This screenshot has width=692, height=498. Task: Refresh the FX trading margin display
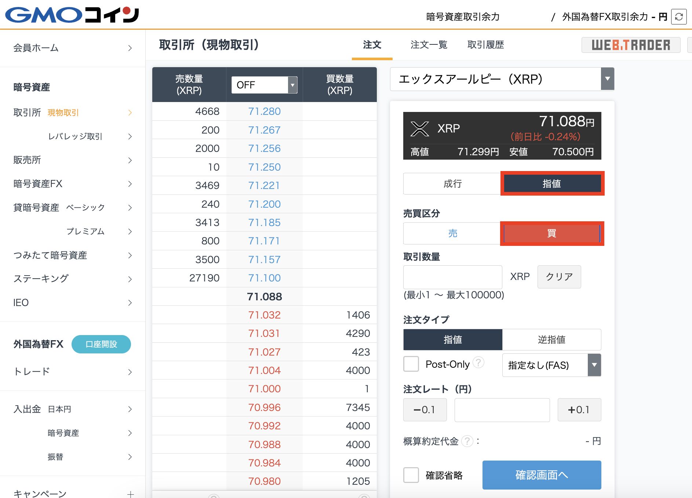click(x=679, y=17)
